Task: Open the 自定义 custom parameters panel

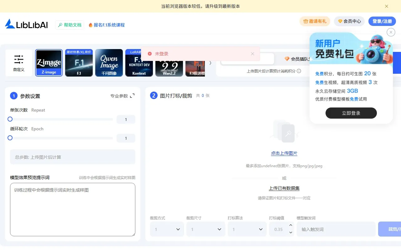Action: tap(18, 62)
